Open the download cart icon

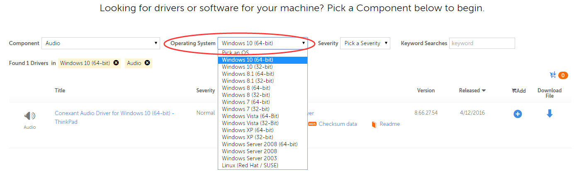[x=552, y=75]
